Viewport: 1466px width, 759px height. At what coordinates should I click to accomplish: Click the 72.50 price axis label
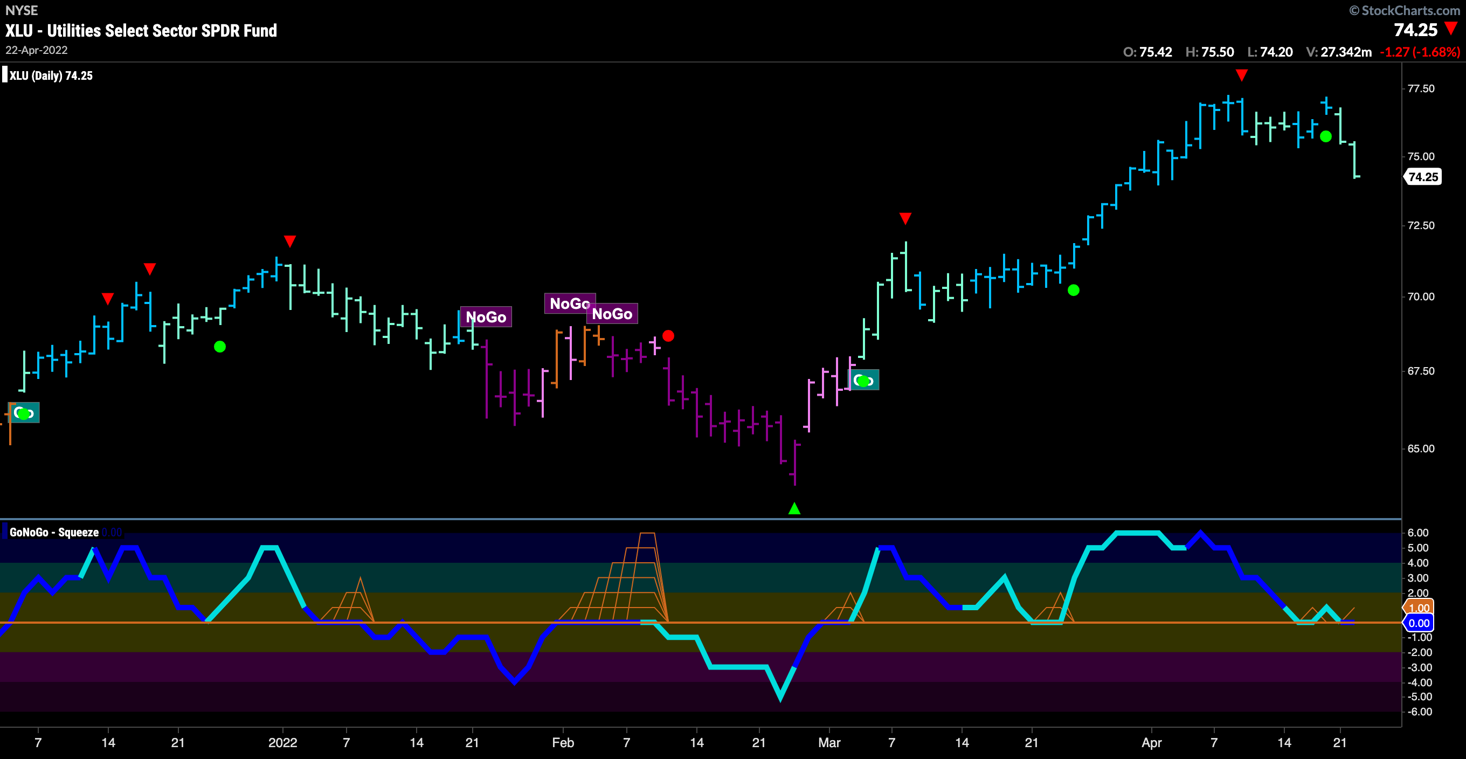point(1421,225)
